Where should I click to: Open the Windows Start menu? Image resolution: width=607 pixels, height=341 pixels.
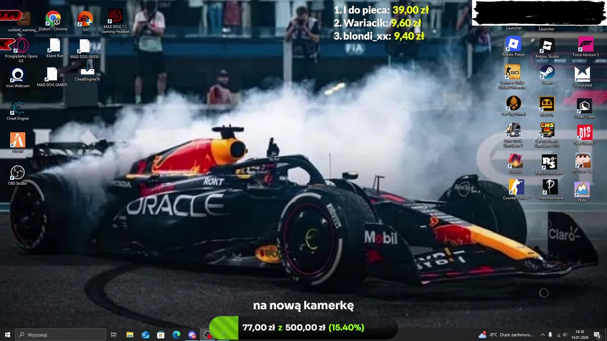coord(8,335)
